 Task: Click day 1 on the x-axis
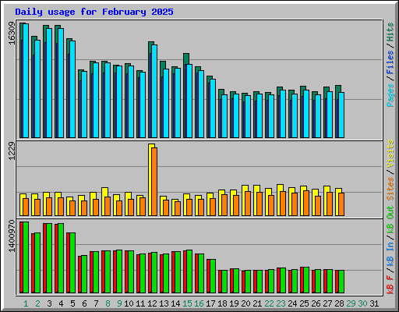pos(26,303)
